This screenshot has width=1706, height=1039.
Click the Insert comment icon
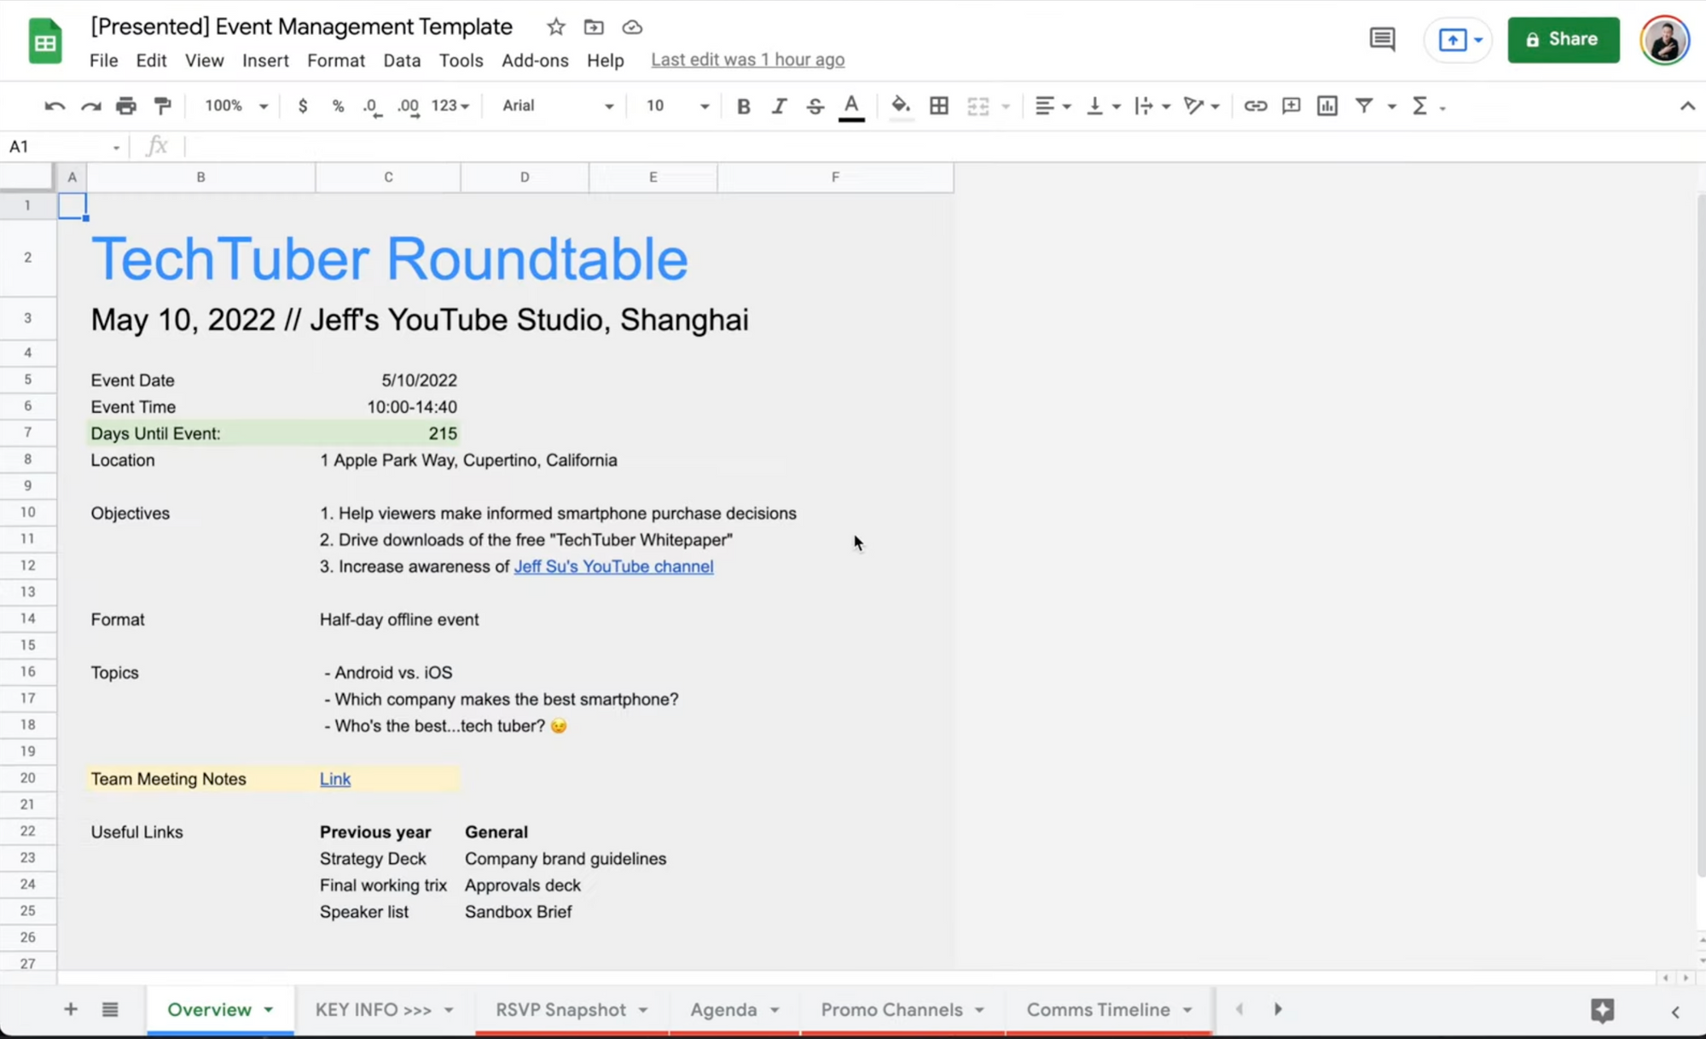(1291, 106)
